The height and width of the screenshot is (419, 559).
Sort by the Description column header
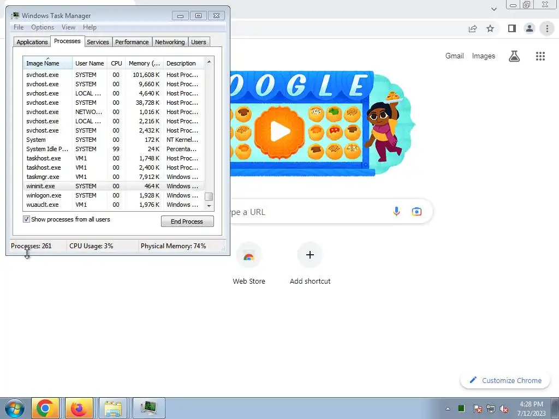click(183, 63)
